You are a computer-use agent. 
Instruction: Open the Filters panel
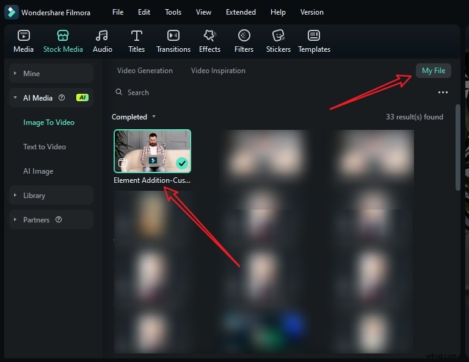(244, 41)
